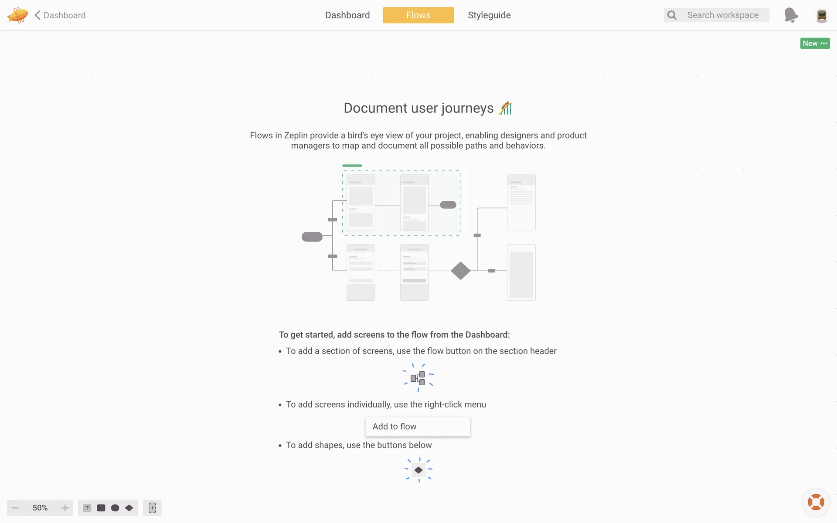Screen dimensions: 837x523
Task: Open the help lifebuoy button
Action: point(816,502)
